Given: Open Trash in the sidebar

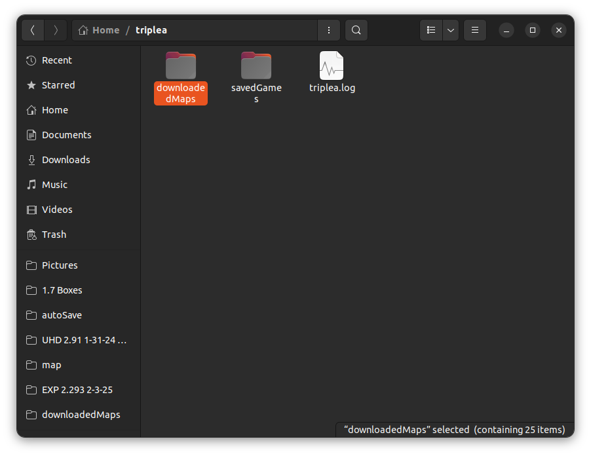Looking at the screenshot, I should coord(79,235).
